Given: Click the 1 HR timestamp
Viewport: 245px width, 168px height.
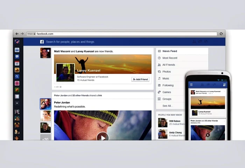Looking at the screenshot, I should 56,87.
